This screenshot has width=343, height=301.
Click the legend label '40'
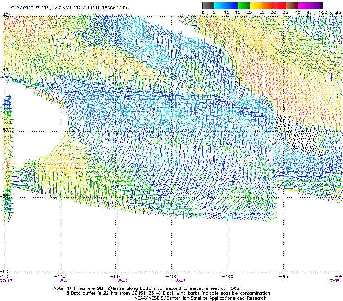(298, 13)
